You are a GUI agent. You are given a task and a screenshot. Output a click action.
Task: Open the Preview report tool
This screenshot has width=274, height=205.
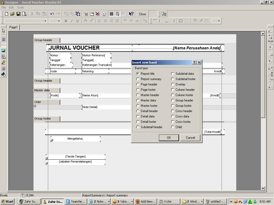[24, 14]
